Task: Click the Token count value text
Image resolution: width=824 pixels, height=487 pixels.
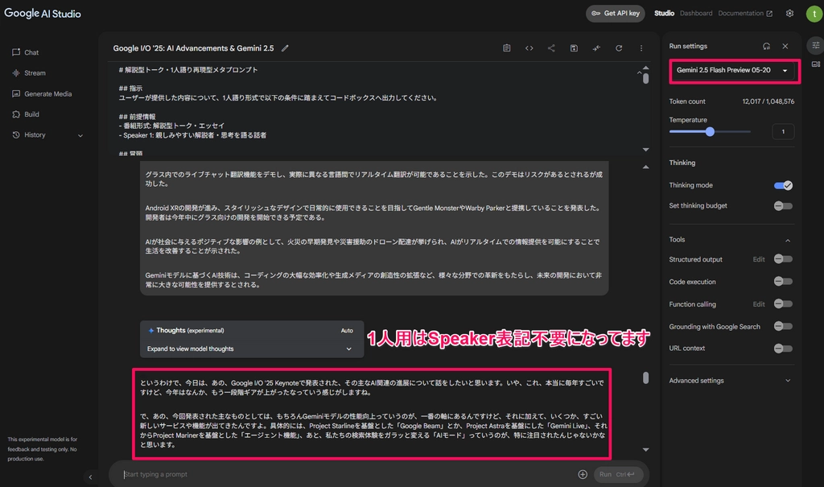Action: pos(768,101)
